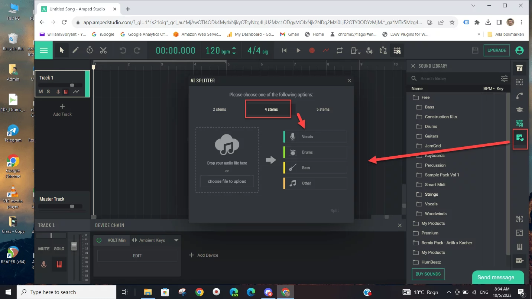Toggle loop playback in transport bar
Viewport: 532px width, 299px height.
click(340, 51)
